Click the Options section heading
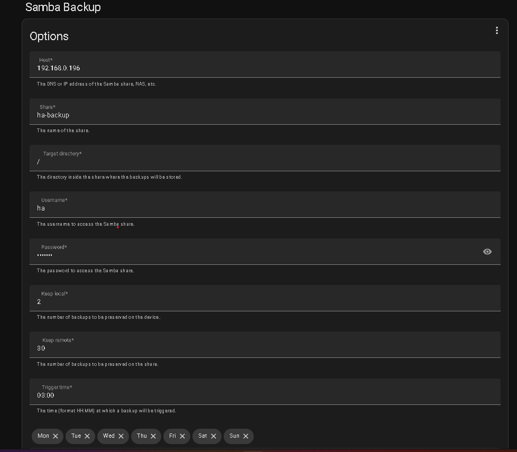The width and height of the screenshot is (517, 452). pos(49,36)
